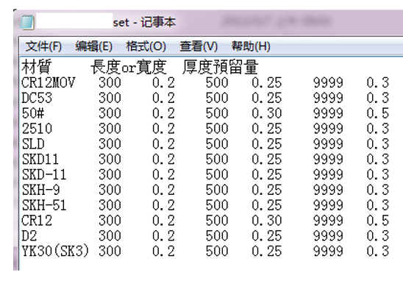Click 0.5 in the 50# row
Viewport: 403px width, 281px height.
pos(378,113)
